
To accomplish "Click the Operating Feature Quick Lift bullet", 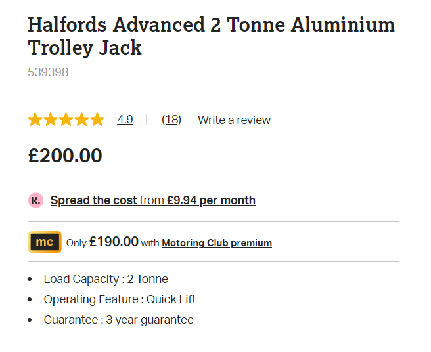I will click(120, 299).
